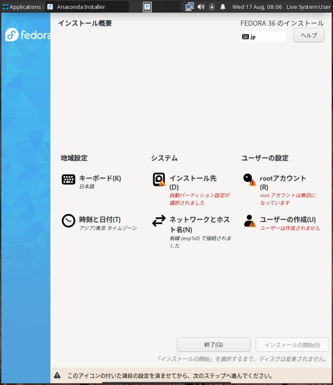Click the 有線 (enp1s0) で接続されました text

point(200,242)
